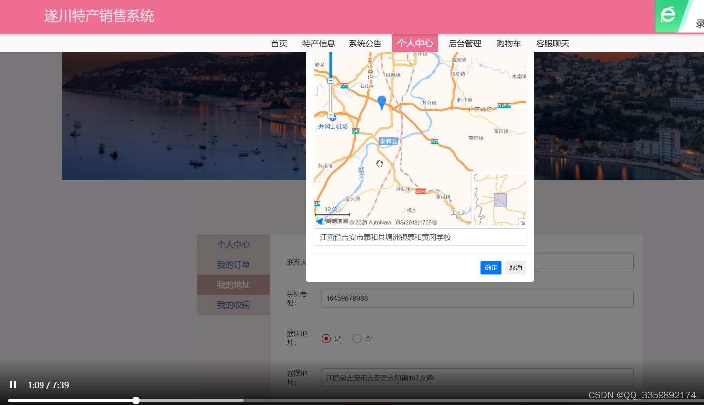Click the zoom-out button at slider bottom
Viewport: 704px width, 405px height.
point(331,115)
